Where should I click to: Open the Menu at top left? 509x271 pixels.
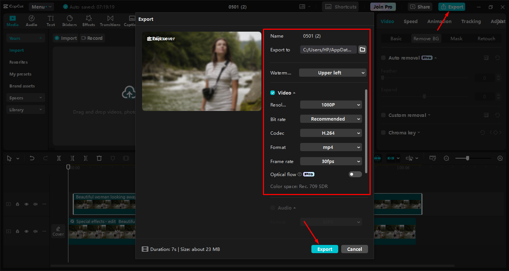coord(41,6)
